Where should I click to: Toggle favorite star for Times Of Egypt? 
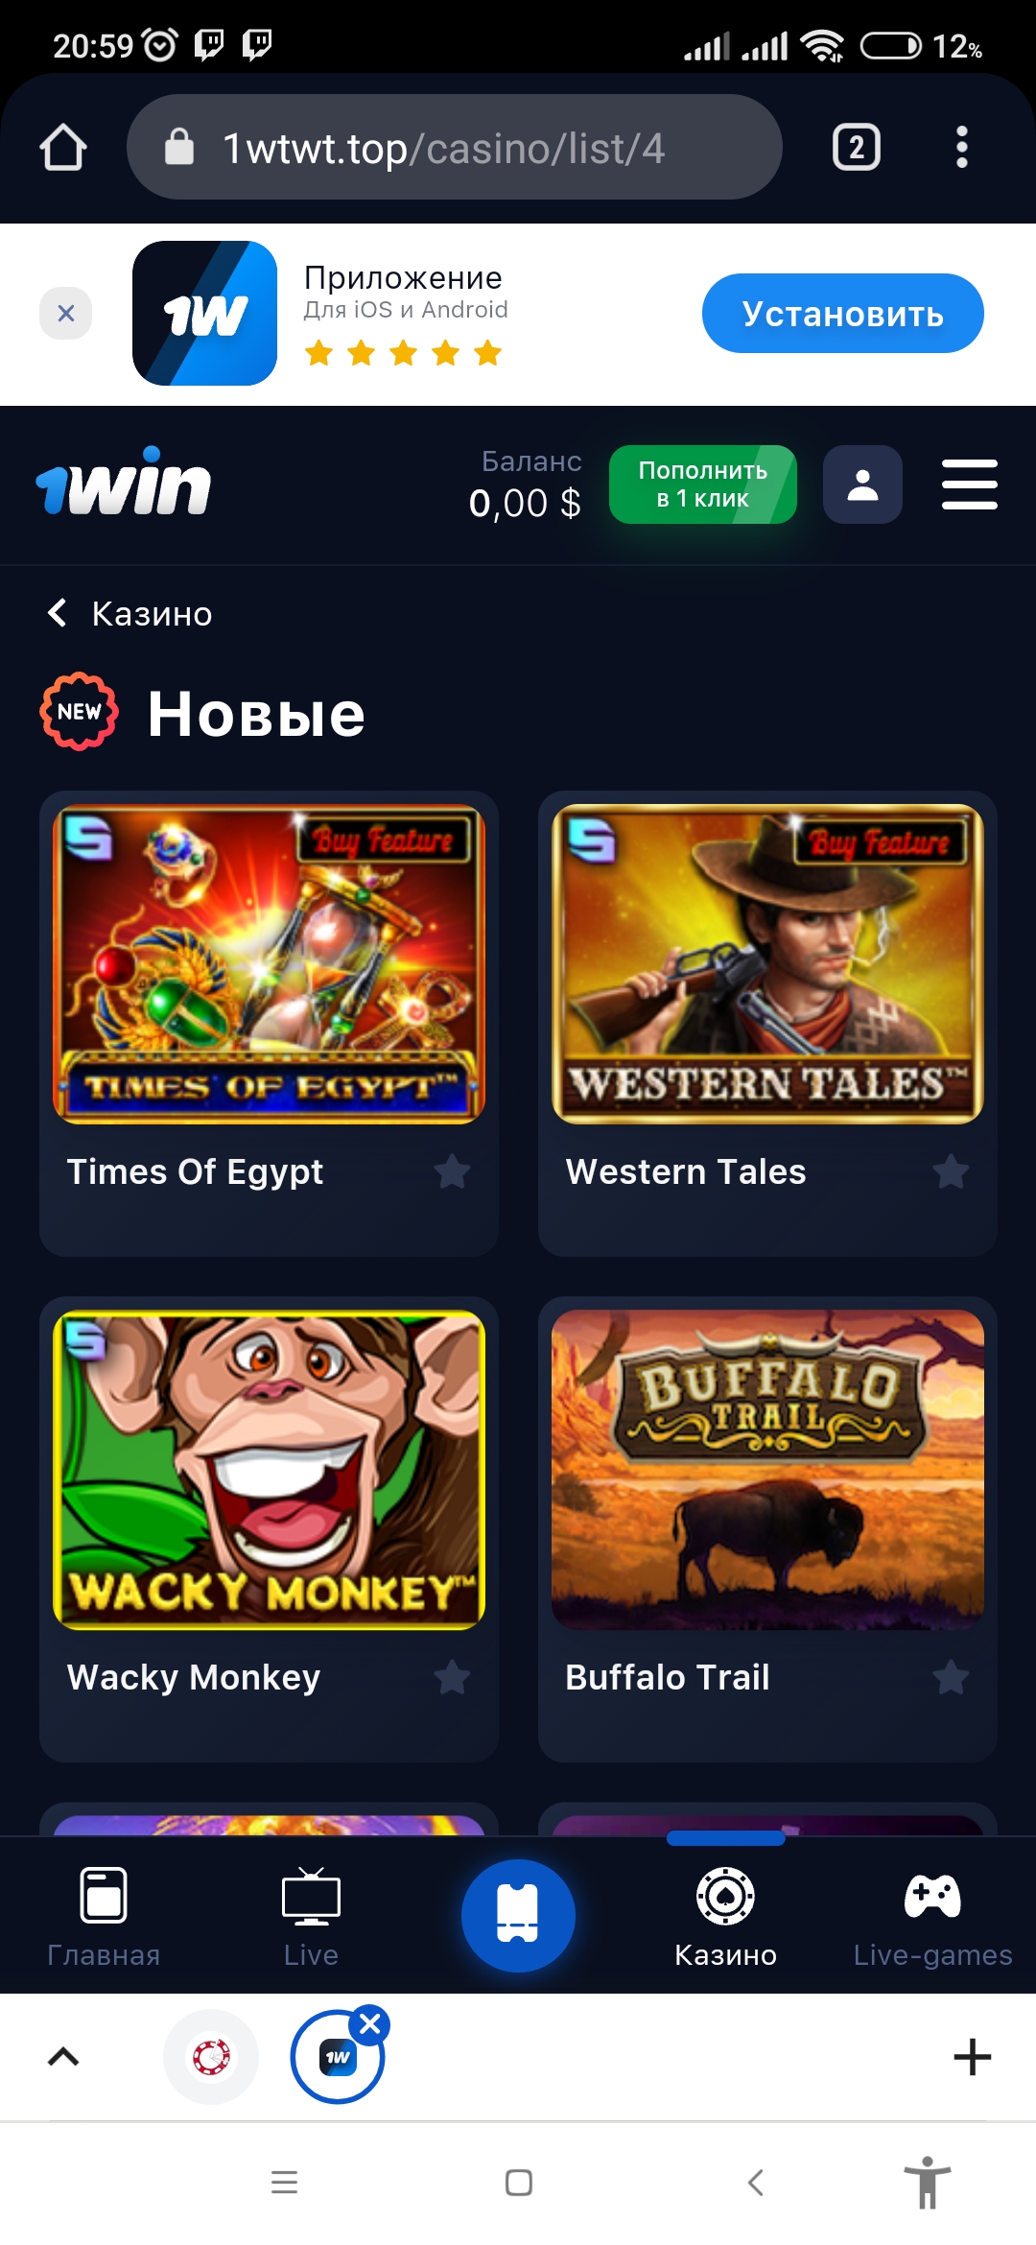click(452, 1171)
